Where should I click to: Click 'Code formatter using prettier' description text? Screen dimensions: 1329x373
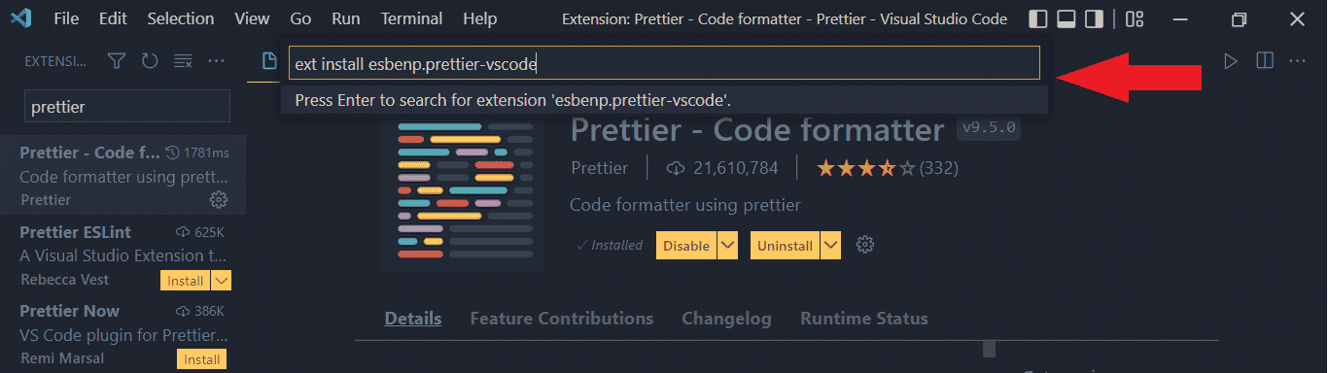point(684,205)
